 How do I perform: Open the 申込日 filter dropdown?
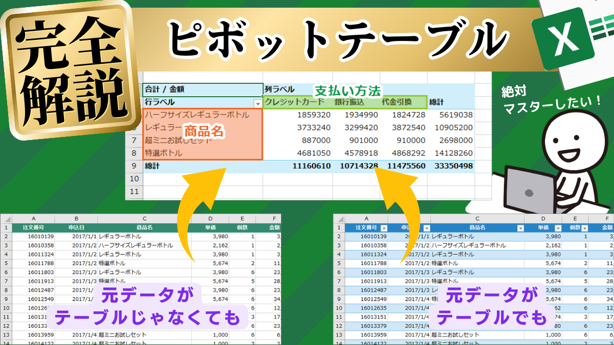pos(426,227)
